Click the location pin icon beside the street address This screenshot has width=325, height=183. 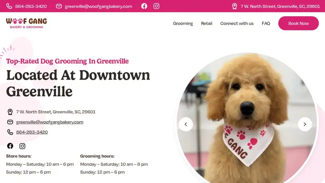tap(10, 112)
